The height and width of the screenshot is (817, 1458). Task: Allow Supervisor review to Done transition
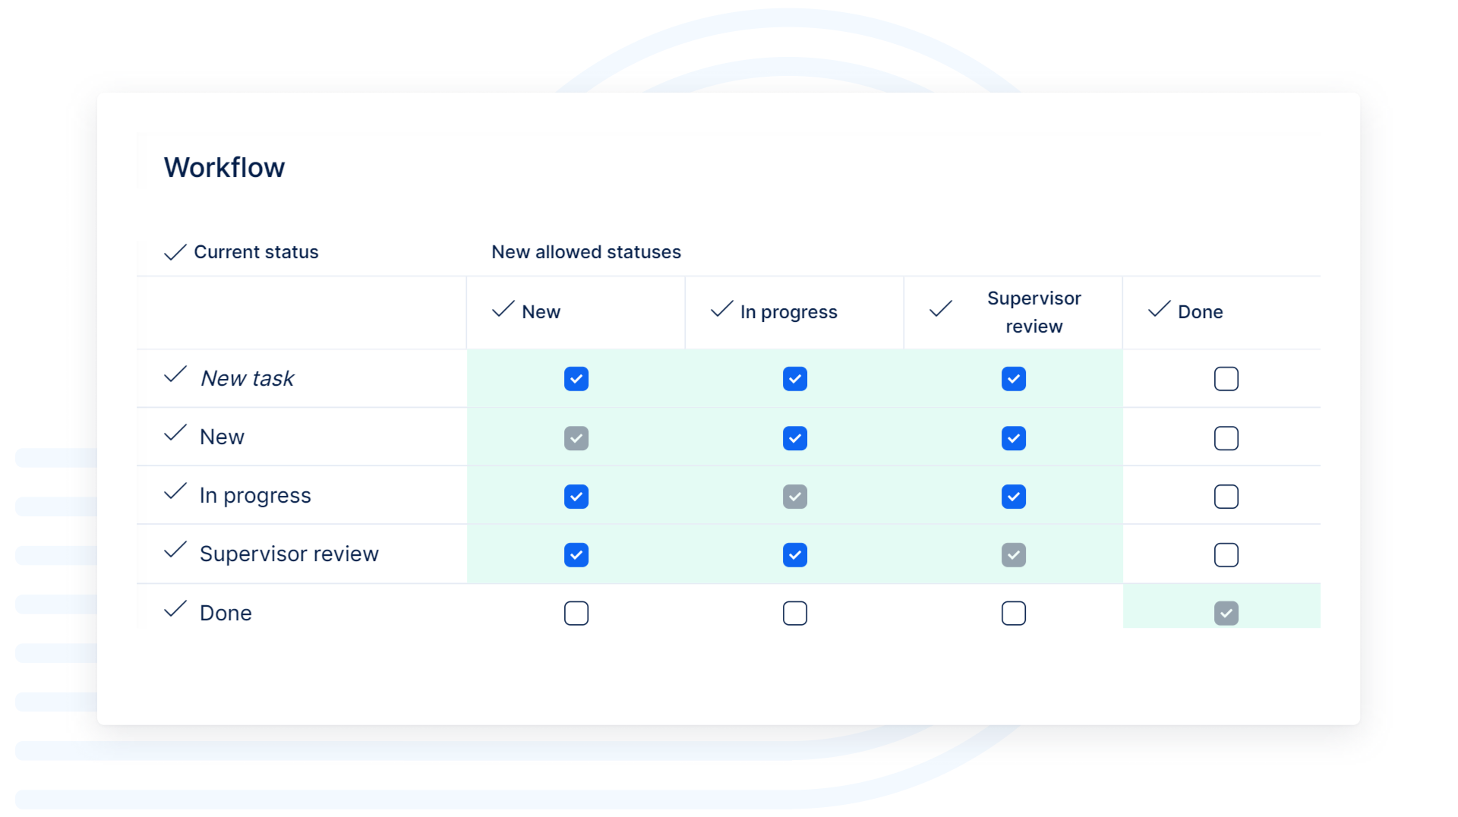(1226, 555)
